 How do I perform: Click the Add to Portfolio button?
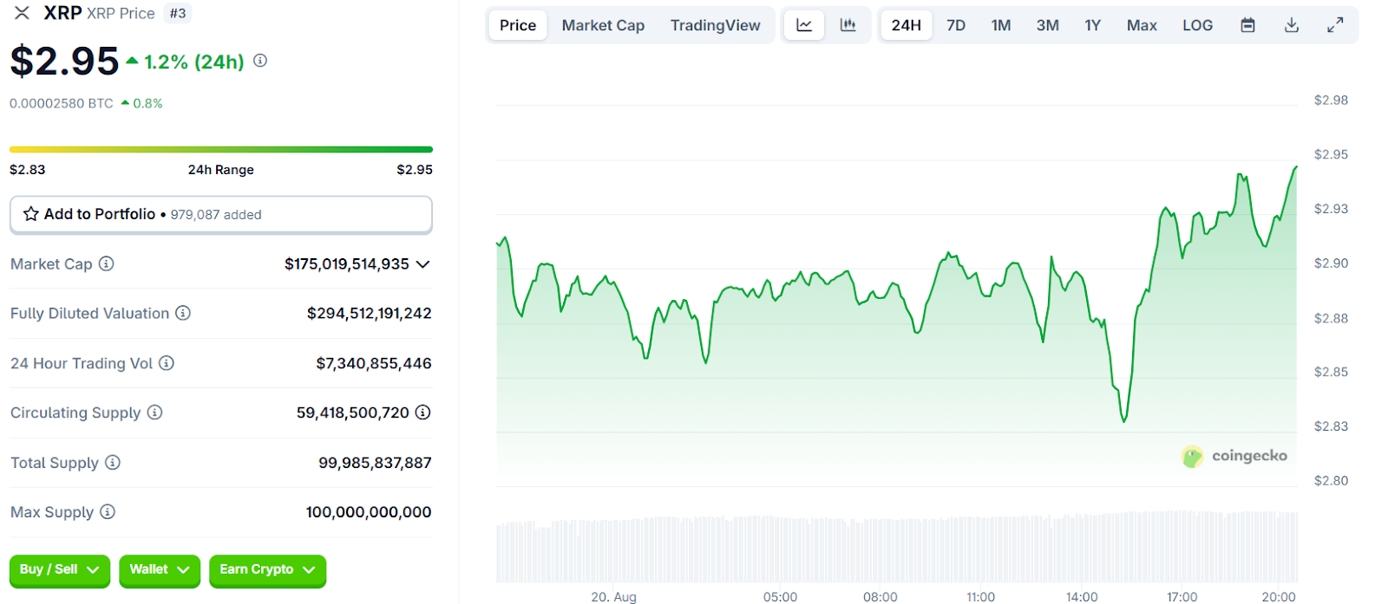pyautogui.click(x=221, y=214)
